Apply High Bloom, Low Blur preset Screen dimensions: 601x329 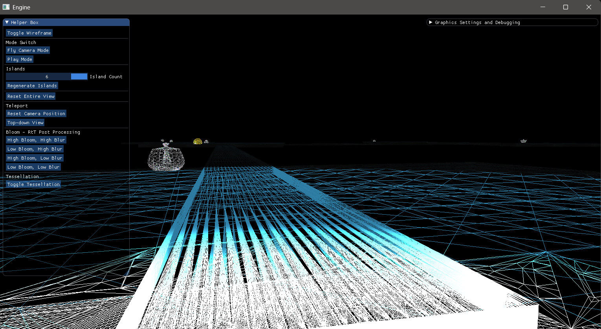[x=35, y=158]
